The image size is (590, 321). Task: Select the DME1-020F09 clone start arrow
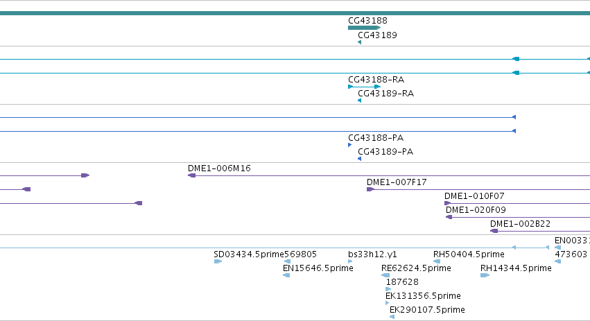[x=449, y=217]
